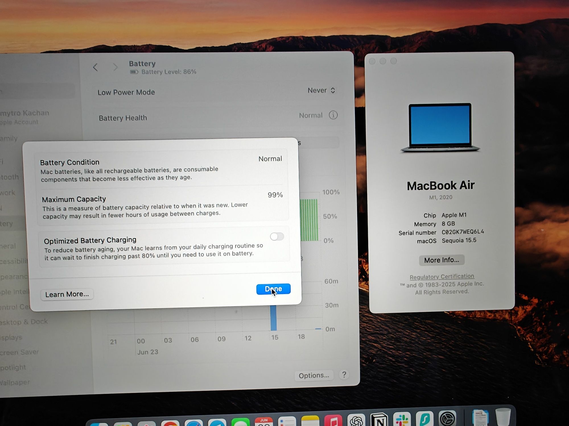Open the Surfshark VPN Dock icon
This screenshot has width=569, height=426.
click(424, 419)
